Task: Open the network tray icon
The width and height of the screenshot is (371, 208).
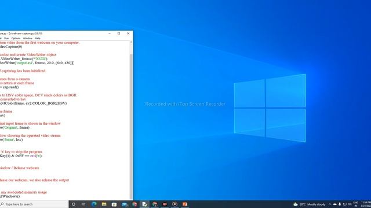Action: click(x=345, y=204)
